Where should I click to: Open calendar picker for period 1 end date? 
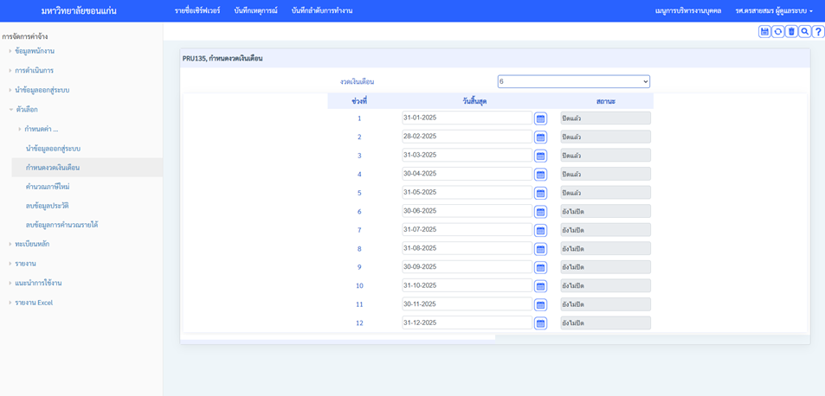coord(540,118)
